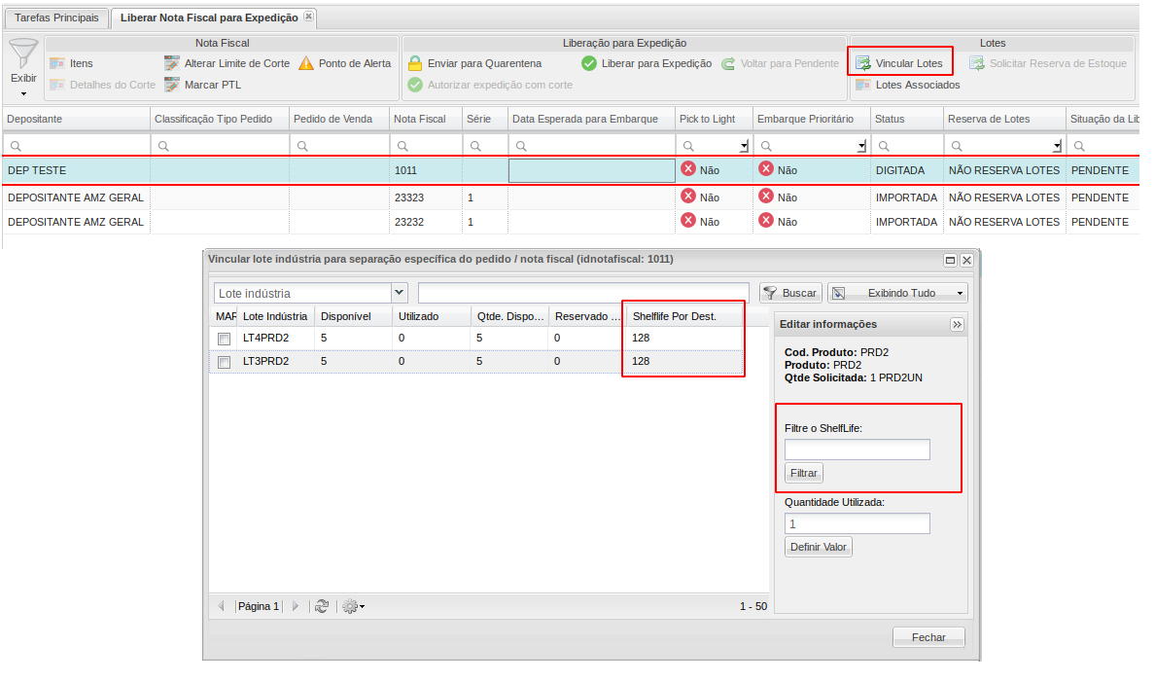The width and height of the screenshot is (1155, 682).
Task: Go to previous page arrow
Action: (x=221, y=606)
